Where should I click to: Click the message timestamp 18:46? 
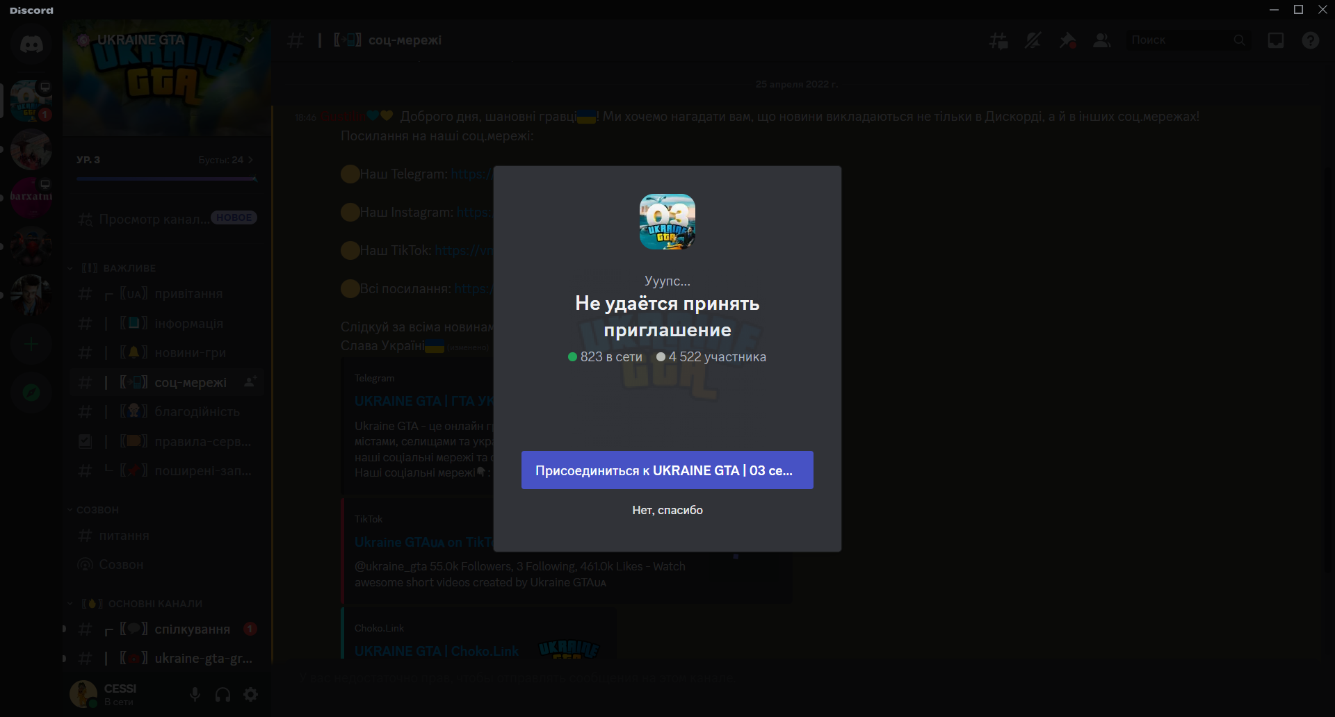305,117
